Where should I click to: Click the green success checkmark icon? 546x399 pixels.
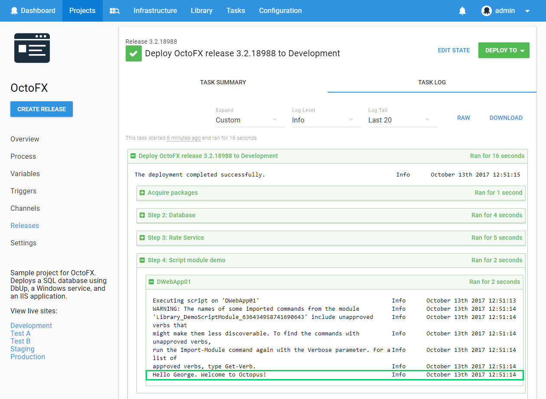[133, 54]
